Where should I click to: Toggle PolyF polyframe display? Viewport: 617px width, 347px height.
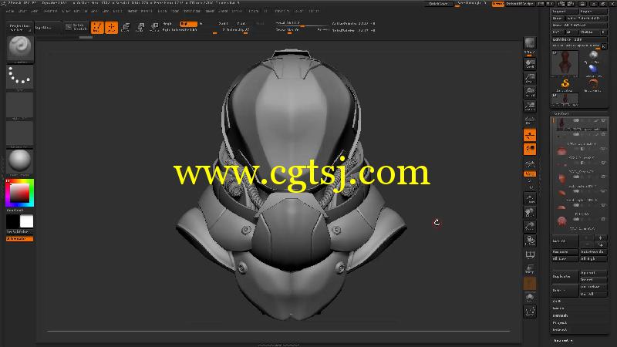[x=530, y=255]
